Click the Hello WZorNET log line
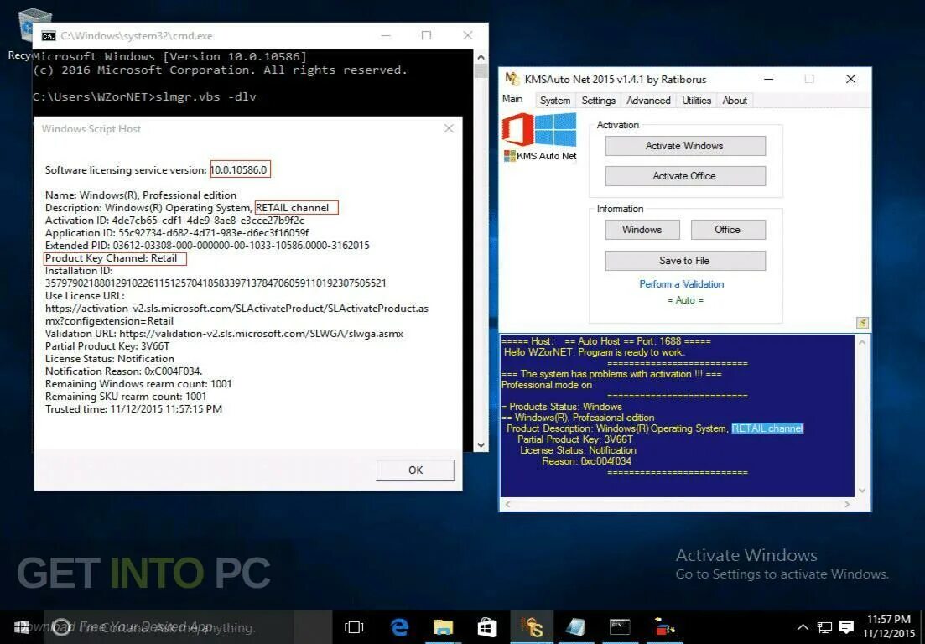This screenshot has height=644, width=925. click(594, 352)
